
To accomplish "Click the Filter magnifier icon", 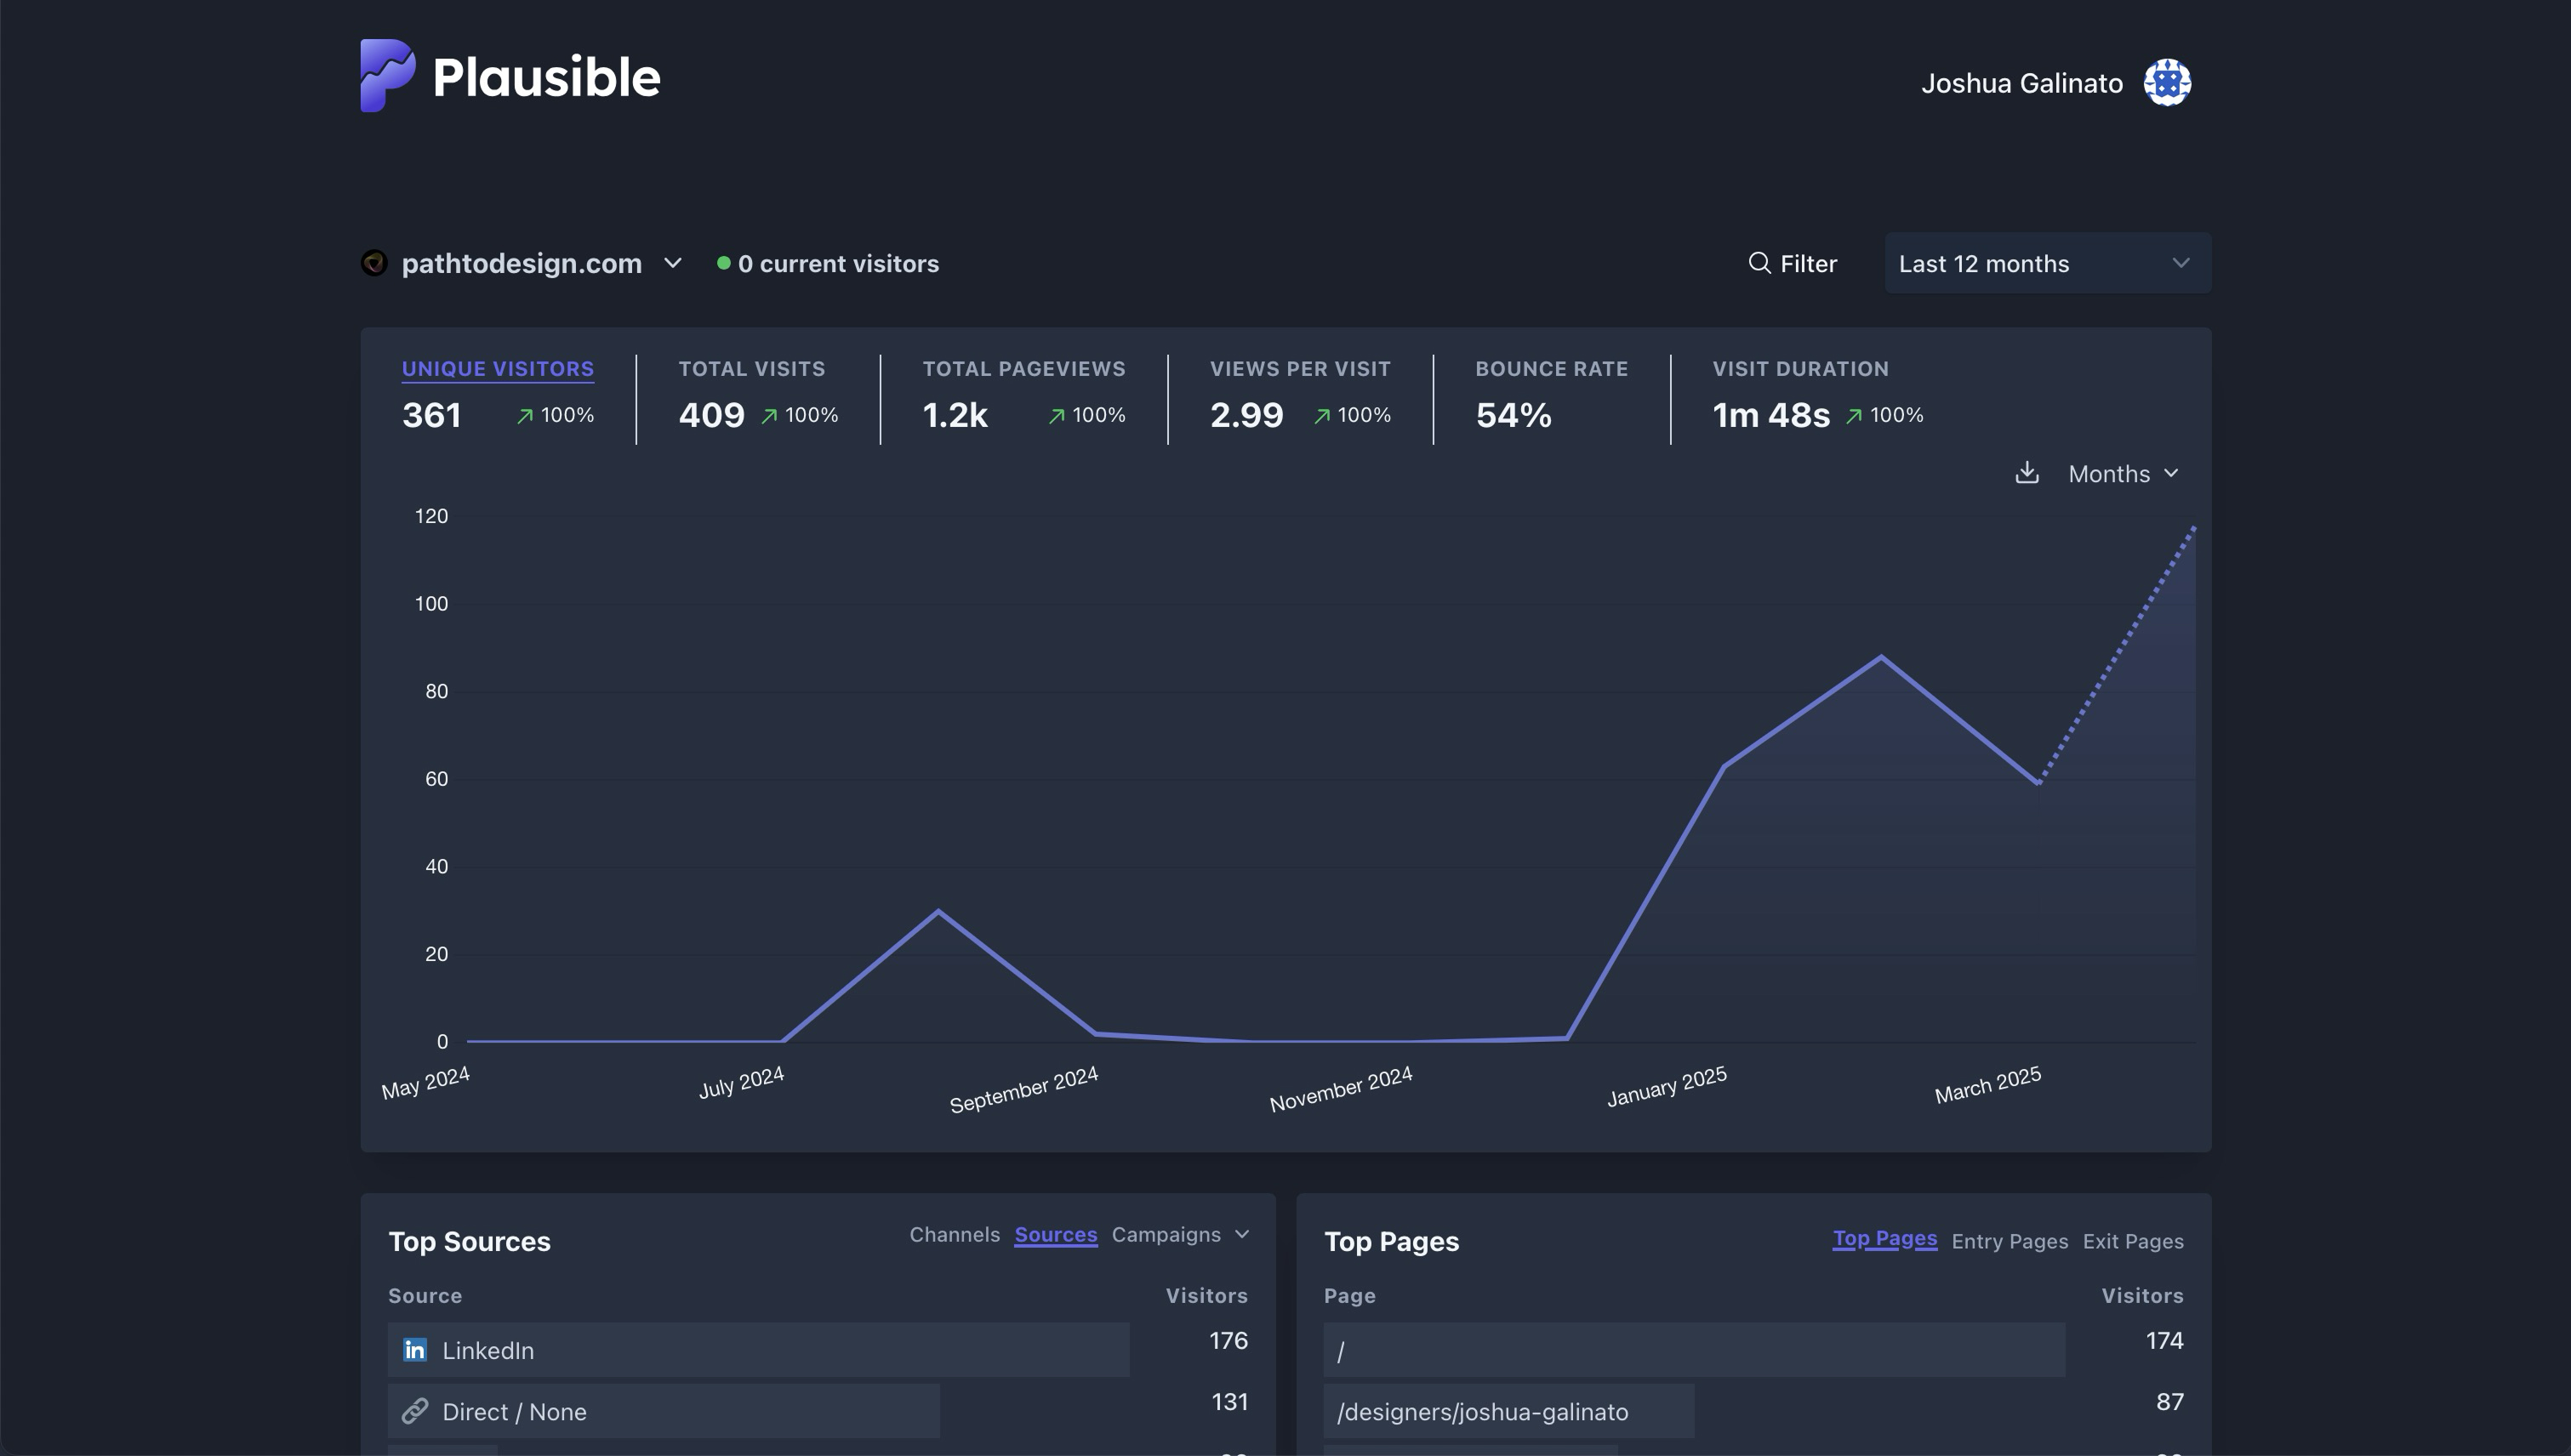I will pos(1759,263).
